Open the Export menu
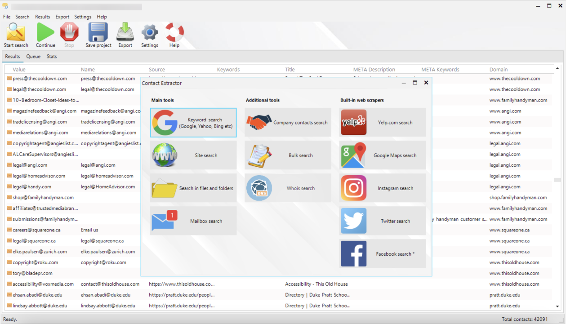Screen dimensions: 566x324 62,17
